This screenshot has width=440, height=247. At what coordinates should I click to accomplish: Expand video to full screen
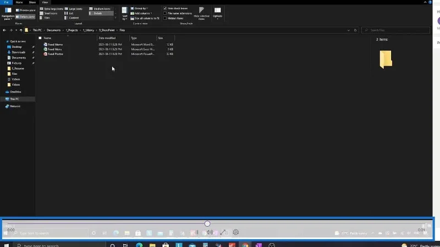(x=223, y=232)
